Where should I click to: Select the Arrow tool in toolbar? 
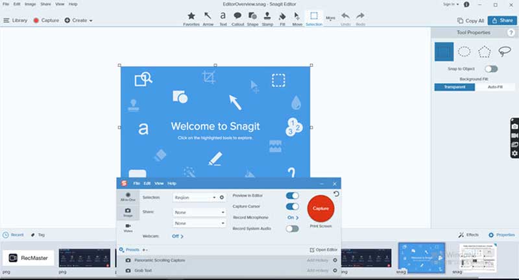(x=208, y=17)
